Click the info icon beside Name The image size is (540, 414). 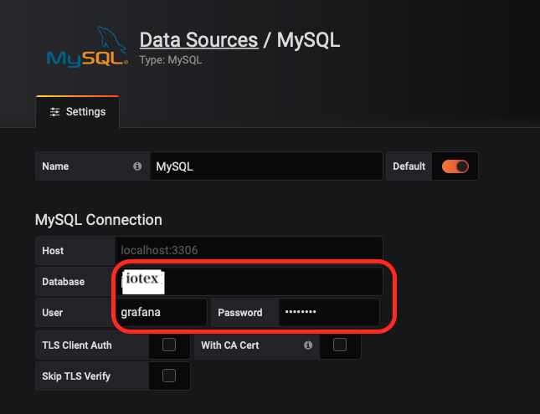pos(137,166)
